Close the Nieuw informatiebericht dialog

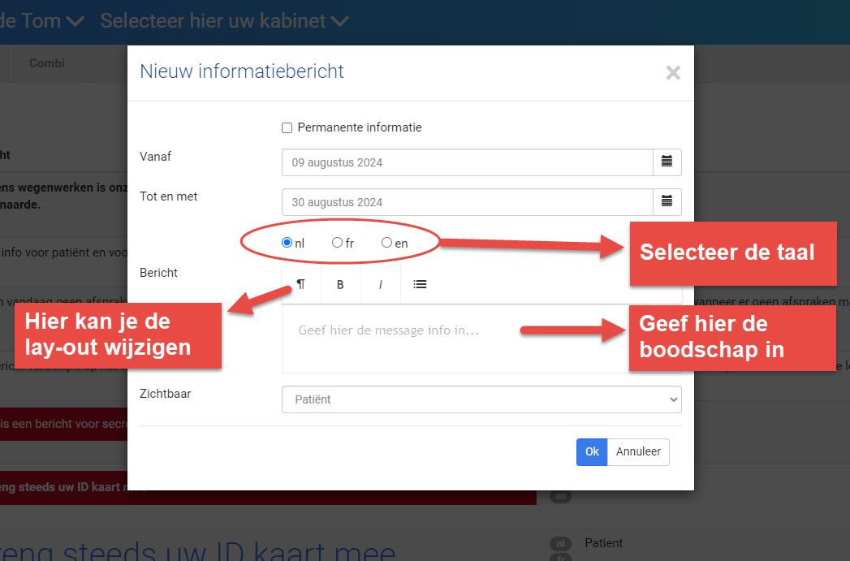click(672, 73)
